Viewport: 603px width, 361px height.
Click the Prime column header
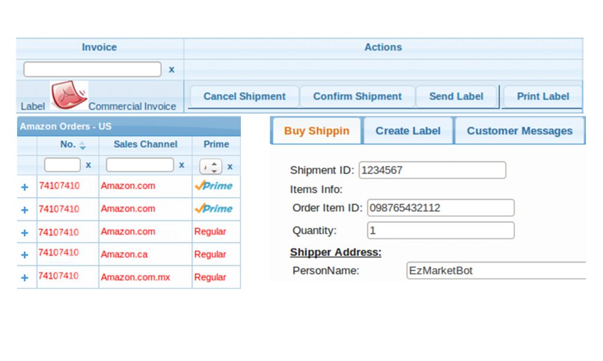[x=216, y=145]
